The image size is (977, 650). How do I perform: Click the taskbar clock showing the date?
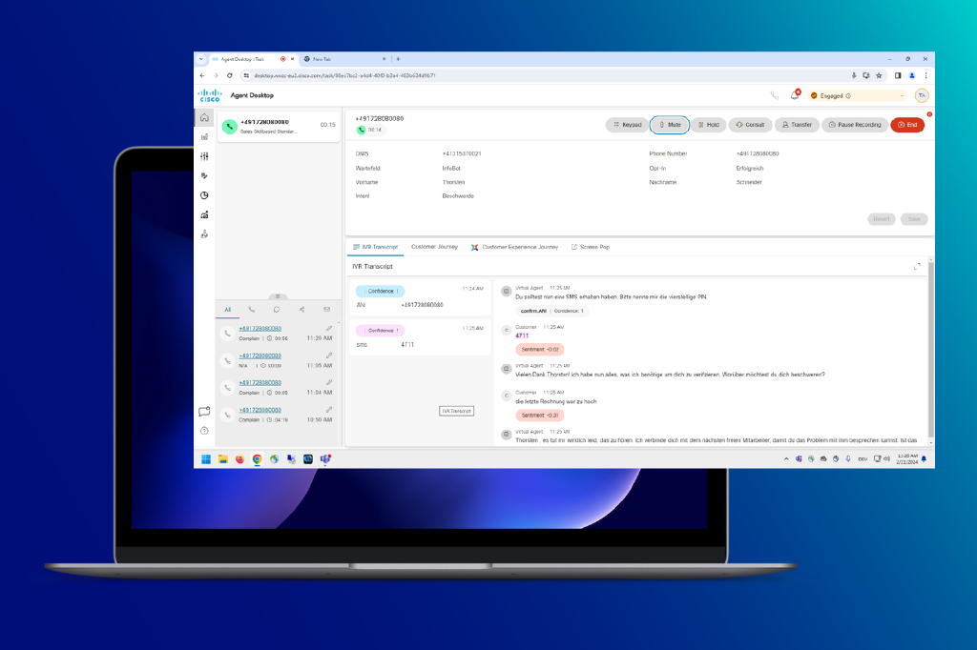pos(907,458)
